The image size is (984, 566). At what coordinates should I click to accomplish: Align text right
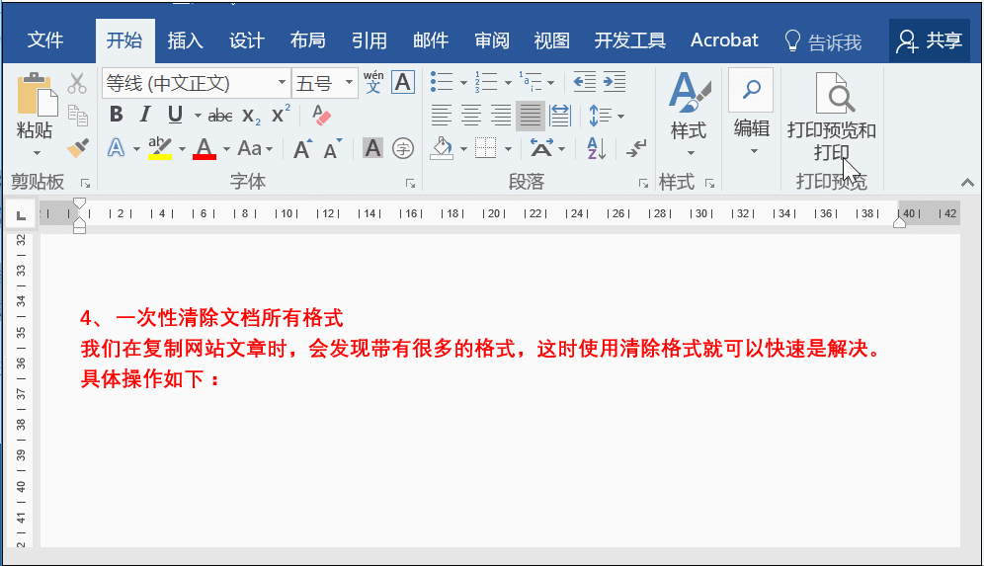[x=500, y=116]
